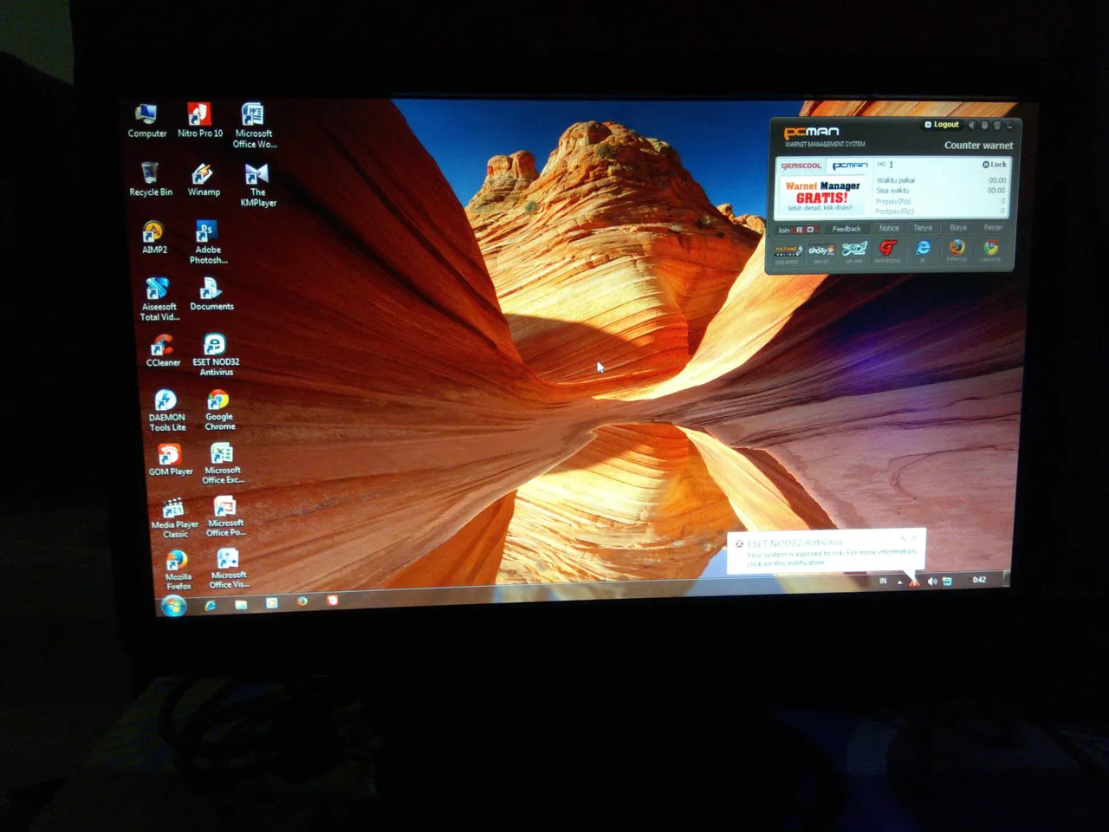The width and height of the screenshot is (1109, 832).
Task: Open Microsoft Office Visio shortcut
Action: [x=228, y=569]
